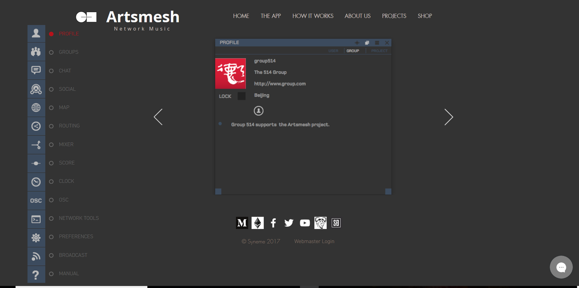579x288 pixels.
Task: Click the "group514" name text
Action: pyautogui.click(x=265, y=61)
